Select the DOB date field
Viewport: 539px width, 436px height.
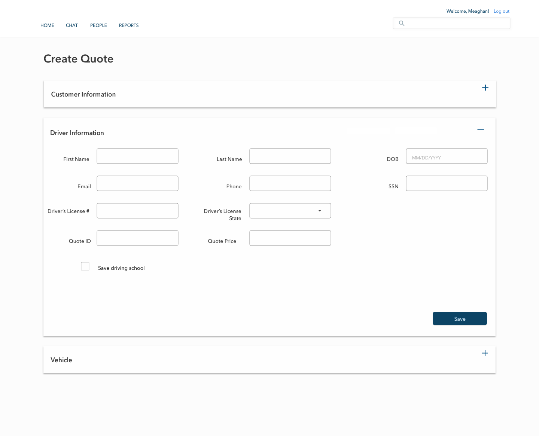tap(447, 156)
